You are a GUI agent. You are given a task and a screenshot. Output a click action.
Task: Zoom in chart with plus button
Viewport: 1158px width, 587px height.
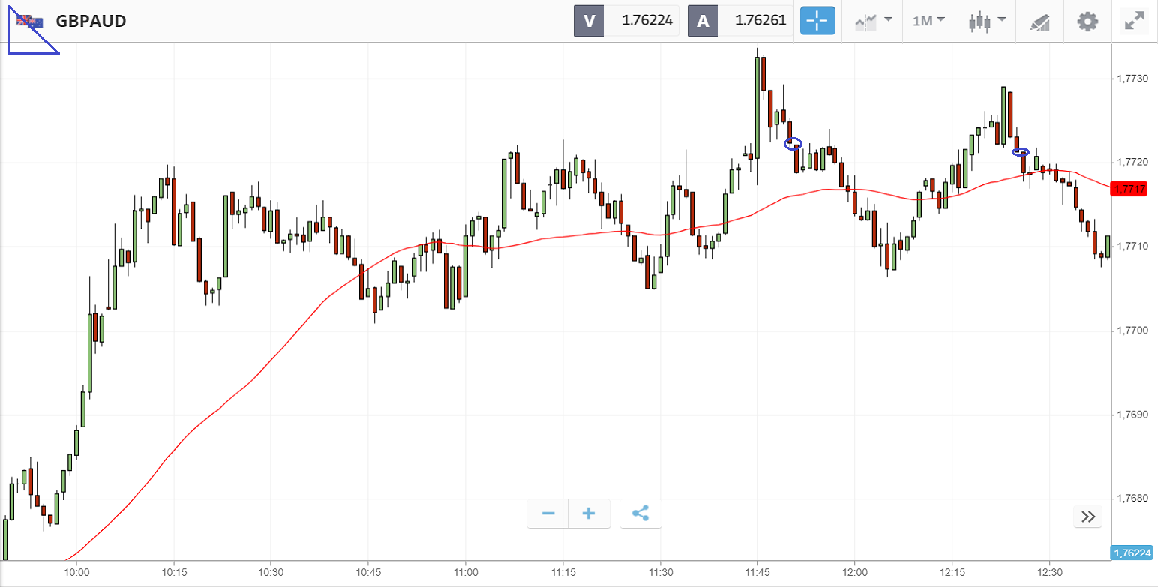click(x=589, y=514)
